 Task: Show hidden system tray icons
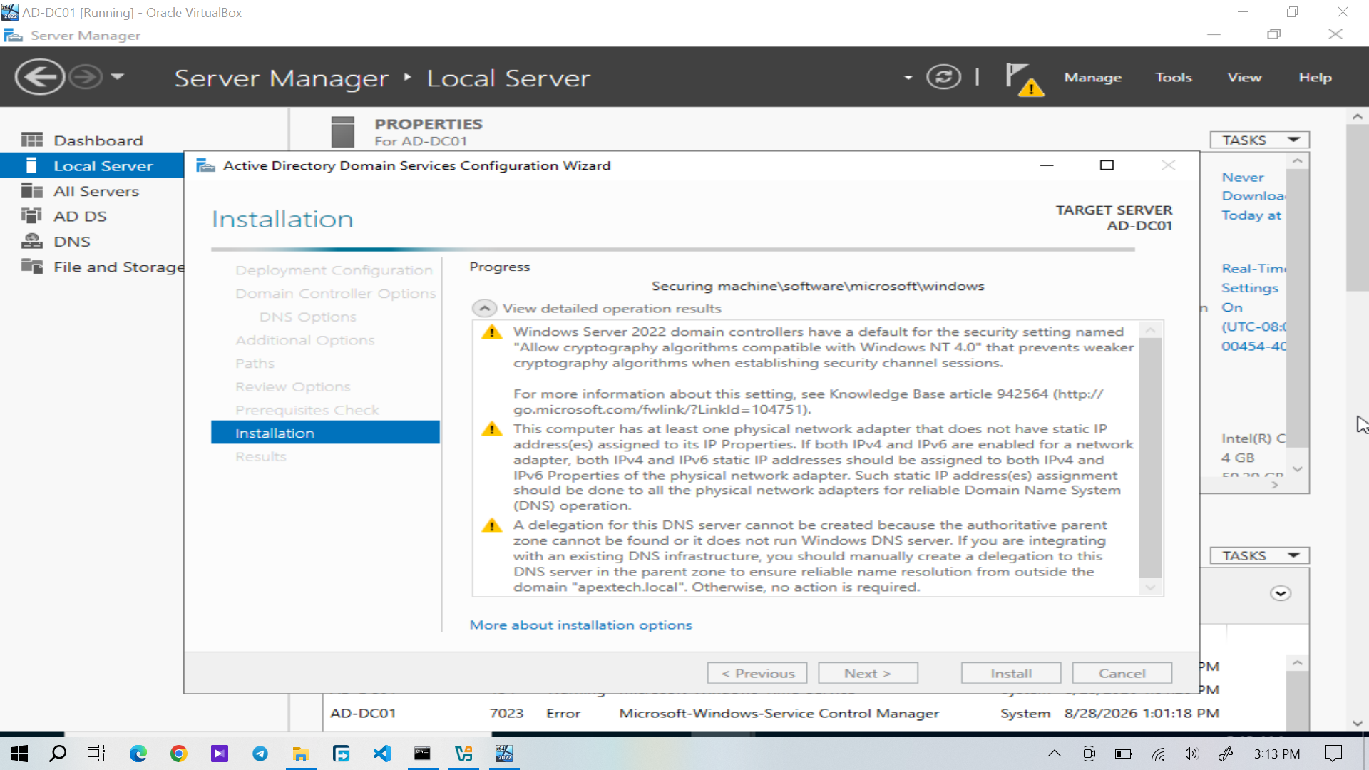tap(1054, 754)
